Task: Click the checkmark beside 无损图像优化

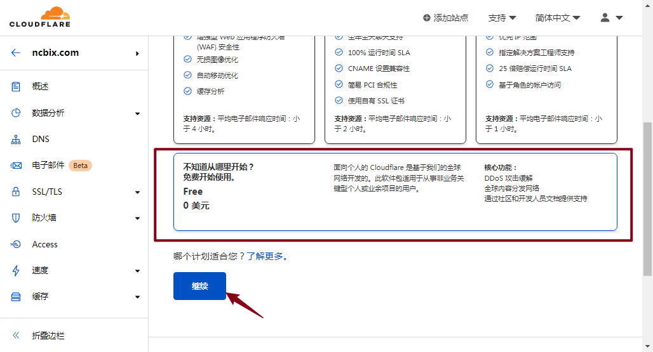Action: tap(188, 60)
